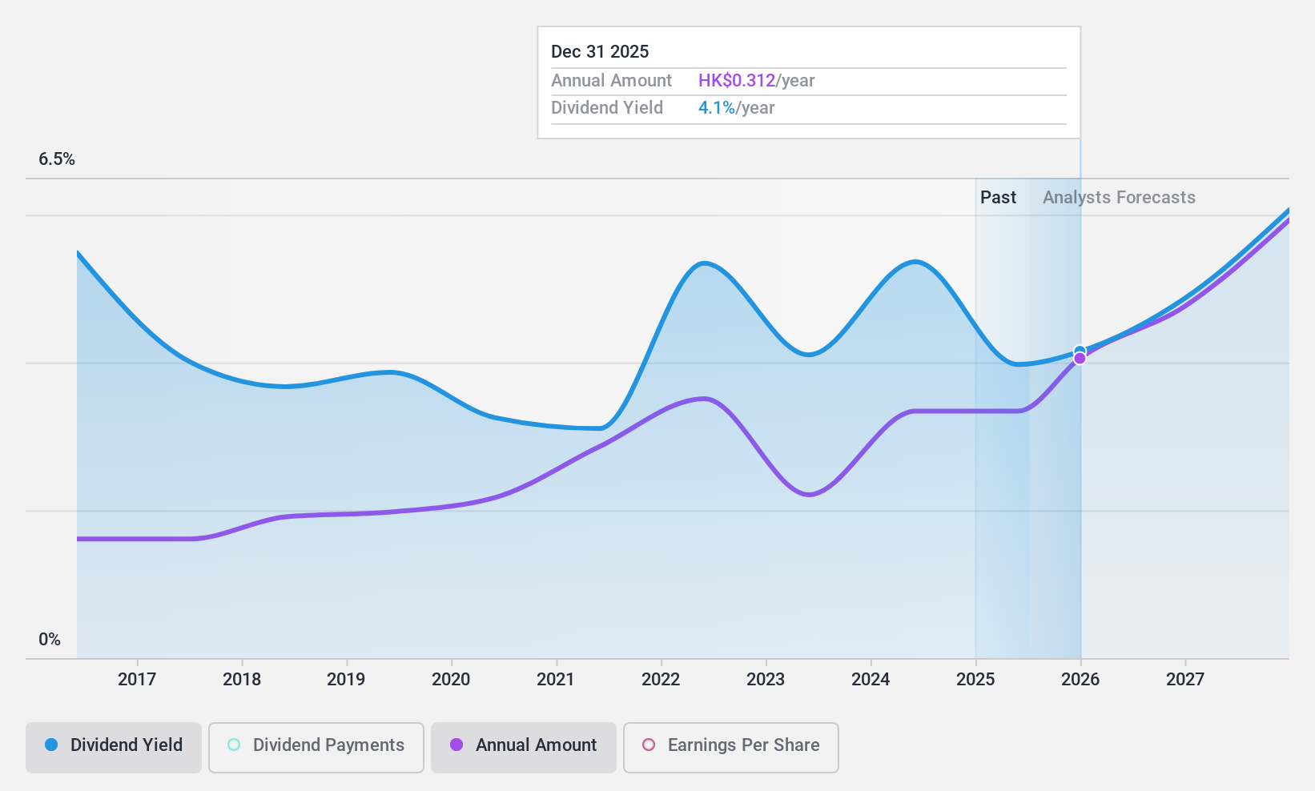Click the 4.1%/year value in tooltip
The height and width of the screenshot is (791, 1315).
click(x=736, y=108)
